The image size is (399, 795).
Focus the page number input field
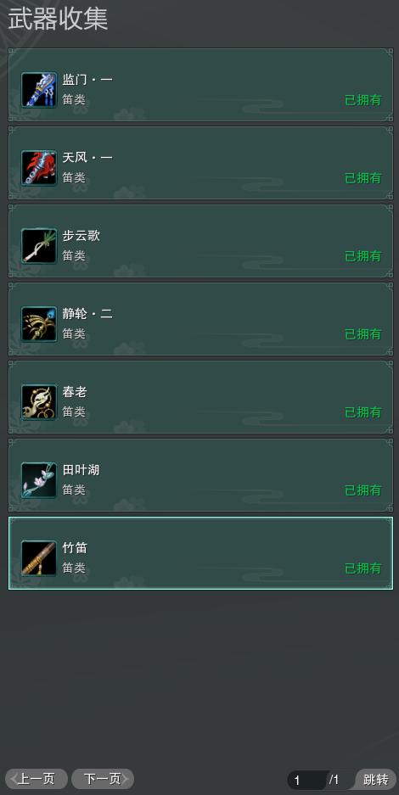[x=306, y=780]
